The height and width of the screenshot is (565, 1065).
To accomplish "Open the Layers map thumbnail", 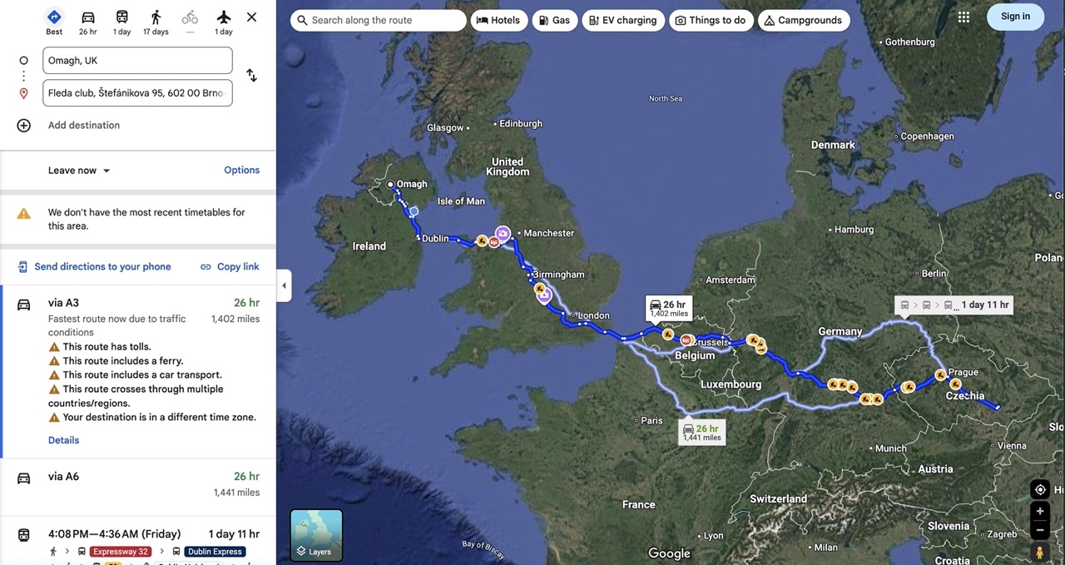I will pos(316,535).
